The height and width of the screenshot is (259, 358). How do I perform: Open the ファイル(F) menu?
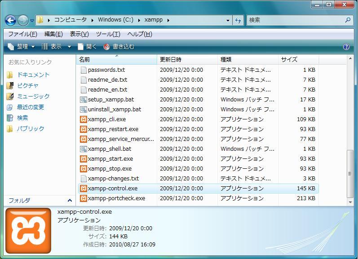tap(22, 34)
